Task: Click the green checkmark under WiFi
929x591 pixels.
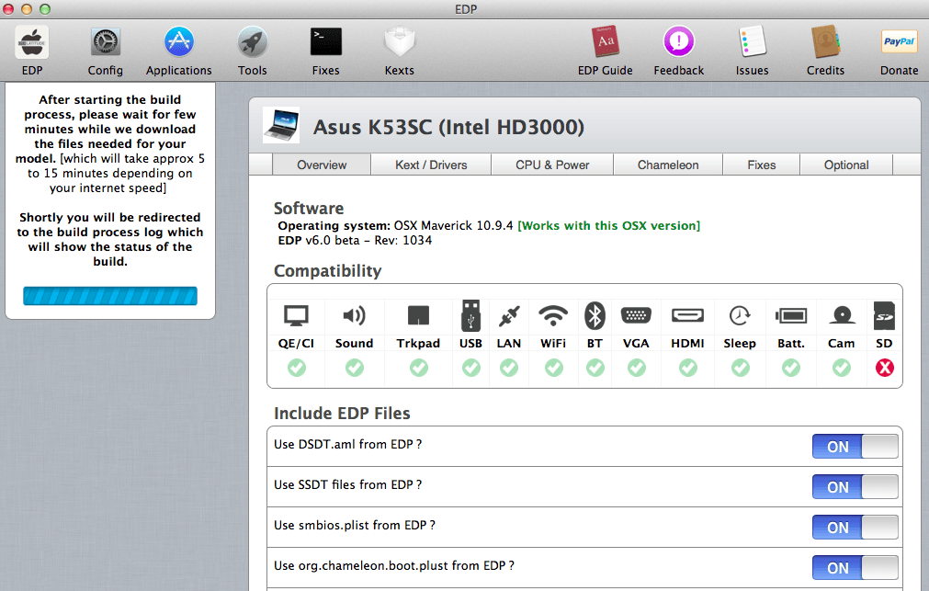Action: [554, 369]
